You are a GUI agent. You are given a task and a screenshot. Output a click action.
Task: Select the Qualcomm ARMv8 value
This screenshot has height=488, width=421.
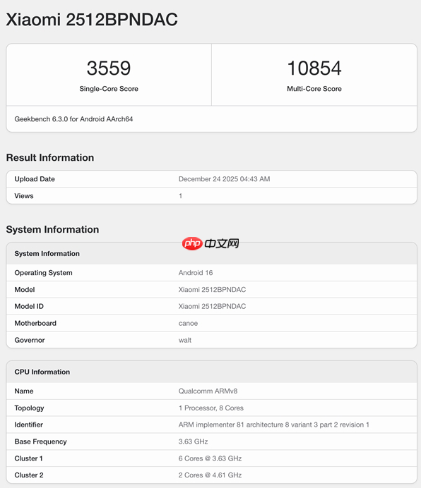(x=208, y=391)
